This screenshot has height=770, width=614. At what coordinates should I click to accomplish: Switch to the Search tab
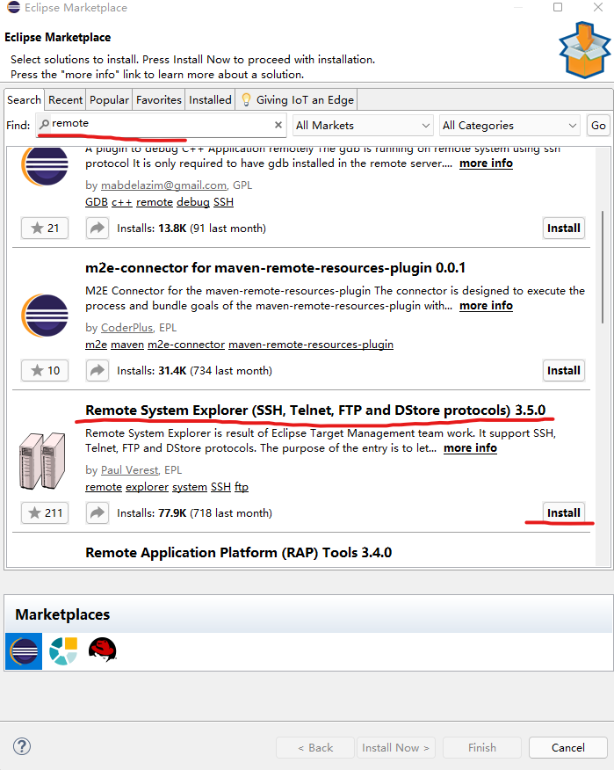point(24,99)
